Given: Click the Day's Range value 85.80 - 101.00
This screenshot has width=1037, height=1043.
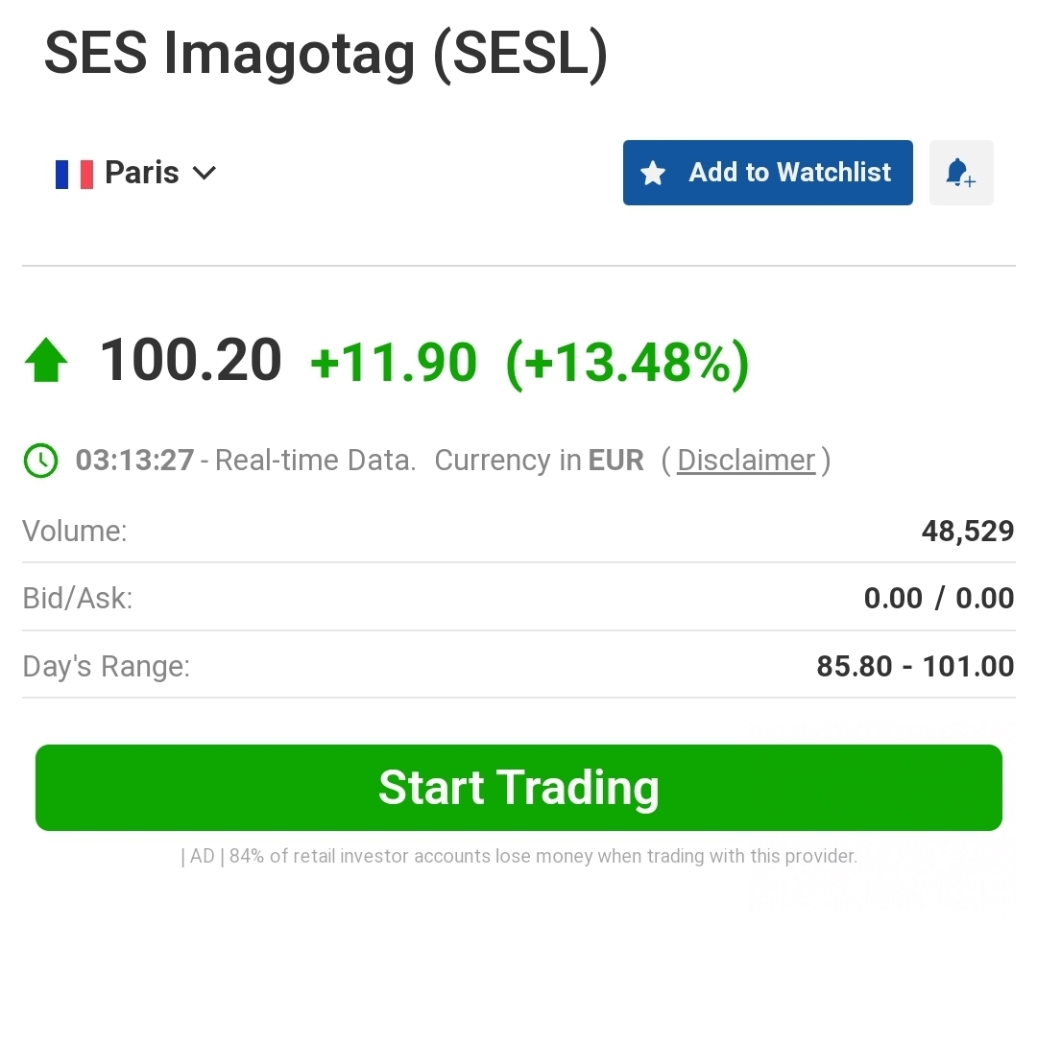Looking at the screenshot, I should click(915, 666).
